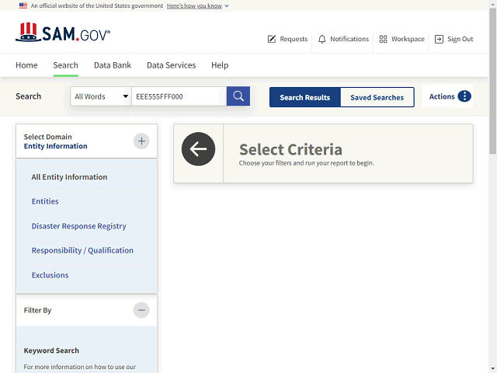The image size is (497, 373).
Task: Select the Exclusions domain
Action: (50, 275)
